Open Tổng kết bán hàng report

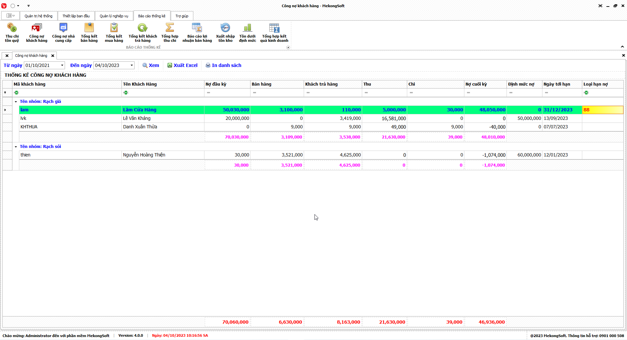89,33
